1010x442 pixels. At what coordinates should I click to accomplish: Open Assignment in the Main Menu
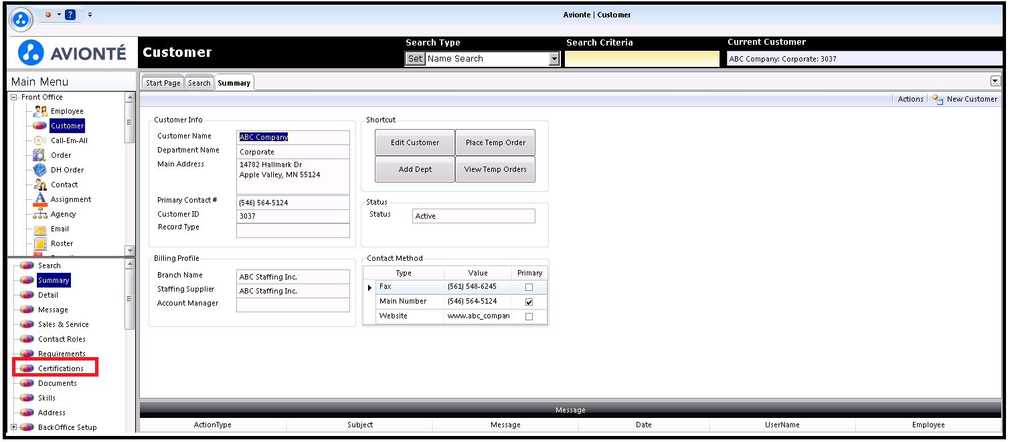(x=71, y=199)
